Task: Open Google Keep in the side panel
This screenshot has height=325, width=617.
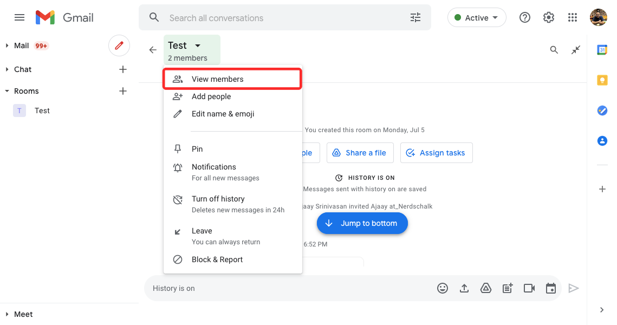Action: (x=602, y=80)
